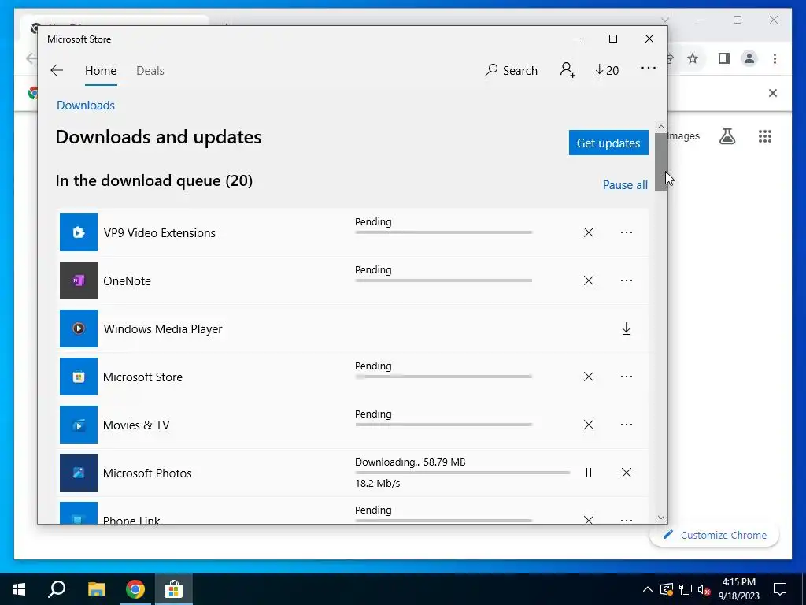This screenshot has height=605, width=806.
Task: Pause the Microsoft Photos download
Action: (x=589, y=473)
